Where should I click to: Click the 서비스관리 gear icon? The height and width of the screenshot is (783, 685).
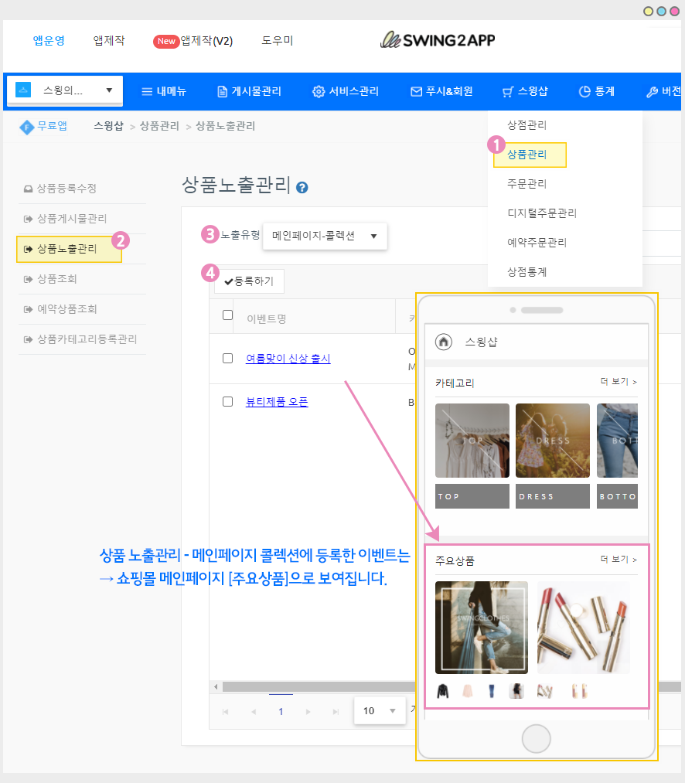(x=318, y=91)
